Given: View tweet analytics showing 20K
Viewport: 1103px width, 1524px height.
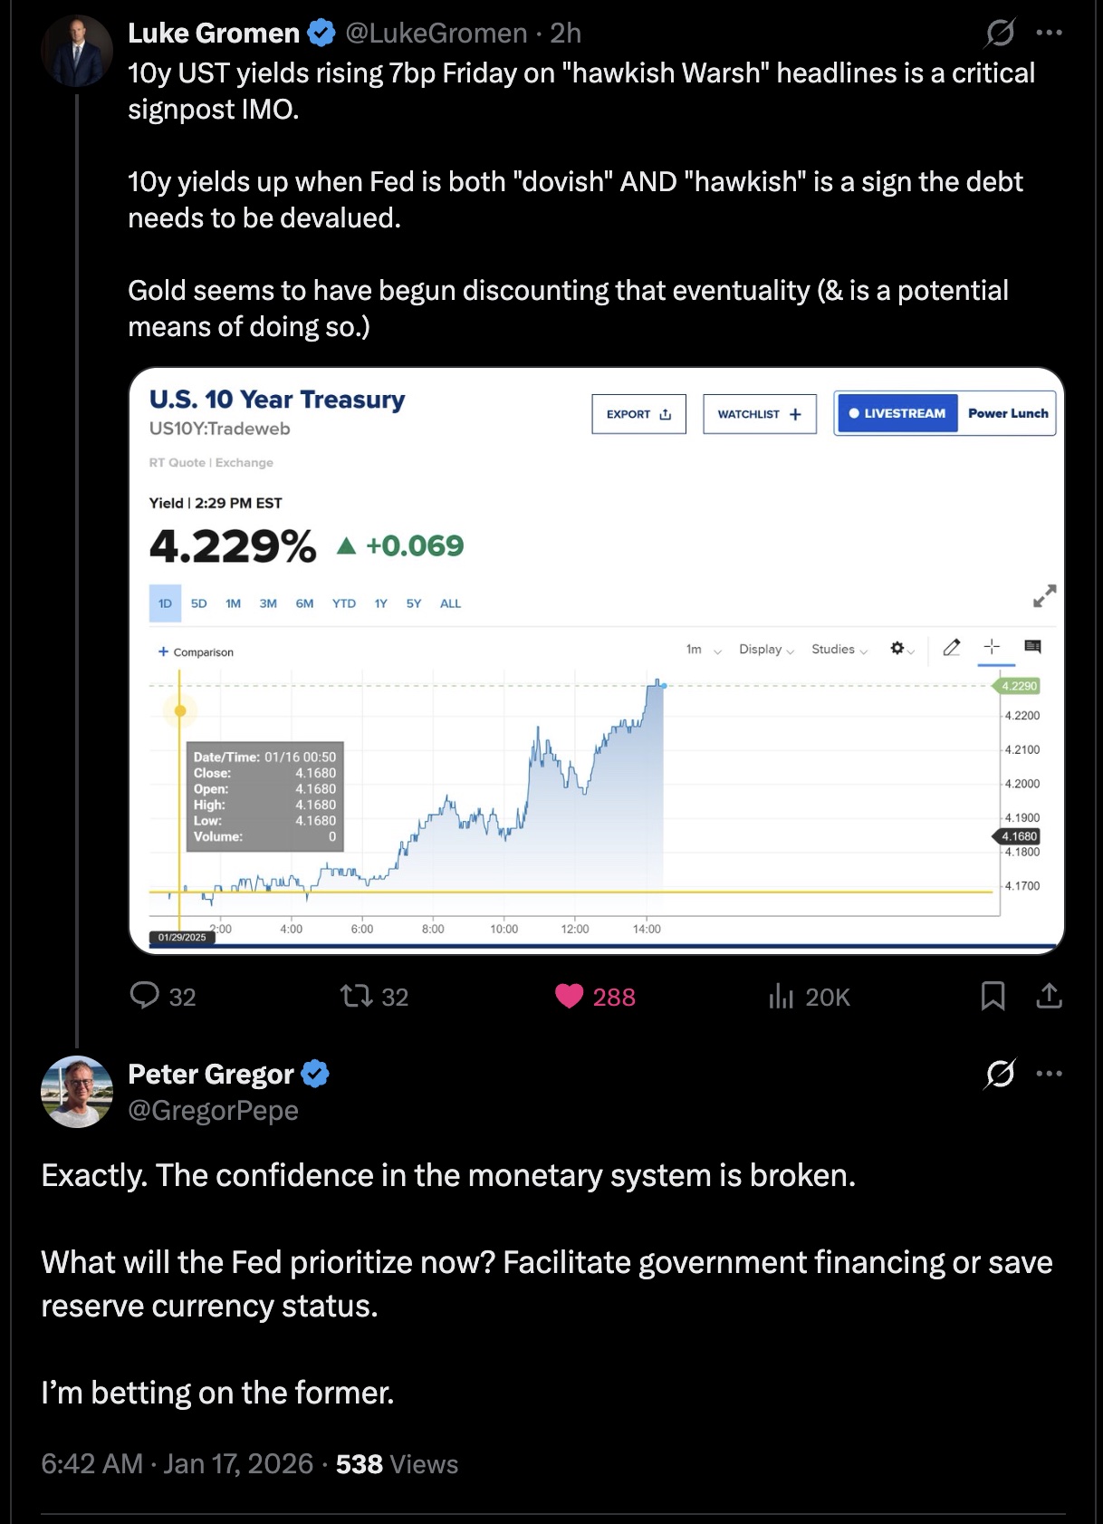Looking at the screenshot, I should pos(781,997).
